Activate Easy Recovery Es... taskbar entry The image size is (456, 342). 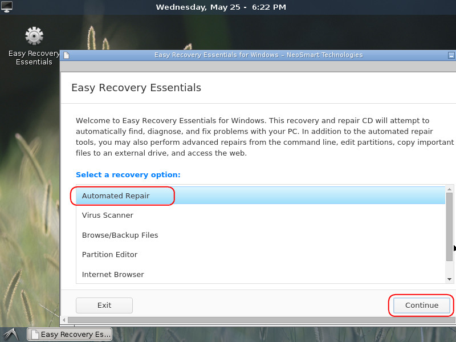click(x=70, y=335)
